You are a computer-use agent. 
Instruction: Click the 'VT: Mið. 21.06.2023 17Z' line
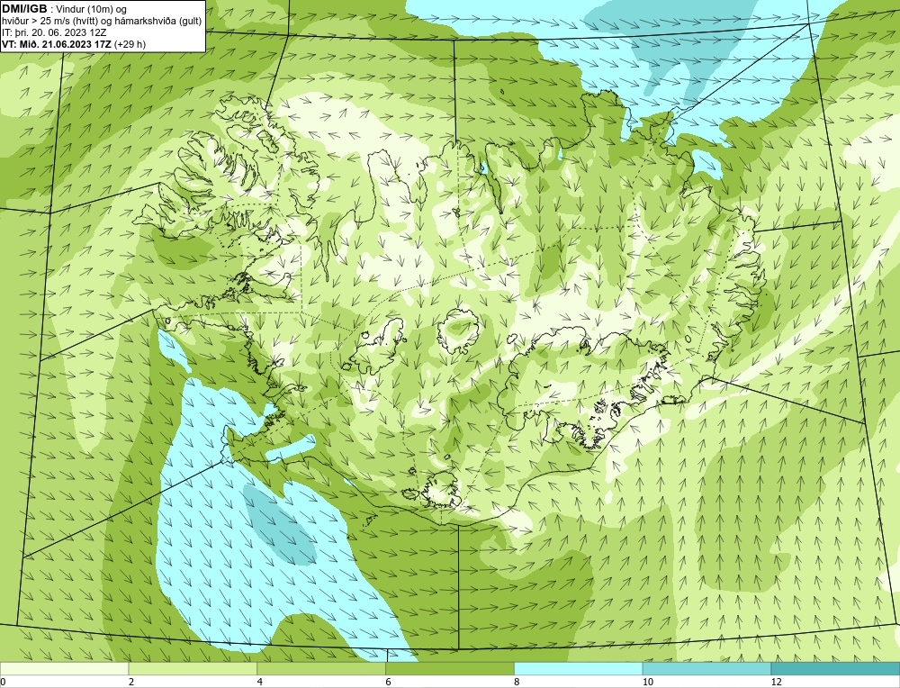click(57, 43)
